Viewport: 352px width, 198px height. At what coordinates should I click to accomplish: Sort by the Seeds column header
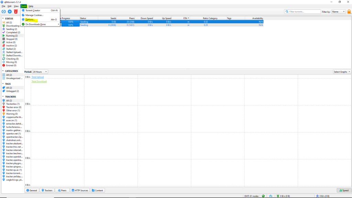[107, 19]
